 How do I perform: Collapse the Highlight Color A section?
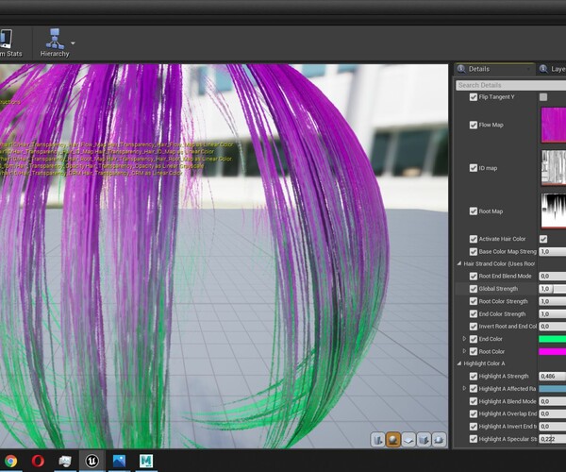[459, 363]
